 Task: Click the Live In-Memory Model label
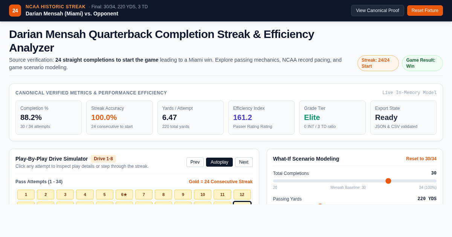(409, 93)
